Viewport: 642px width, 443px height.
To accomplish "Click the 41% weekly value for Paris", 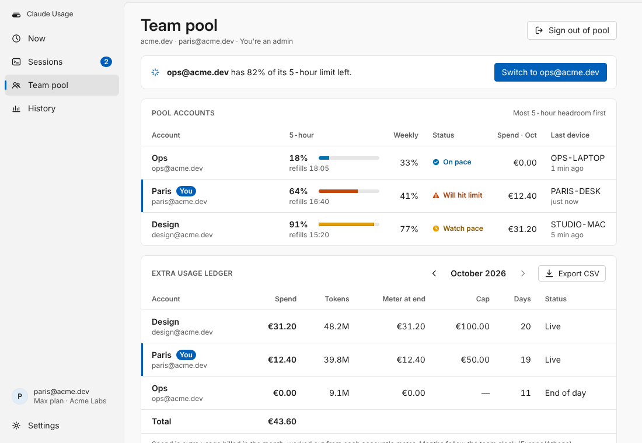I will click(x=409, y=196).
